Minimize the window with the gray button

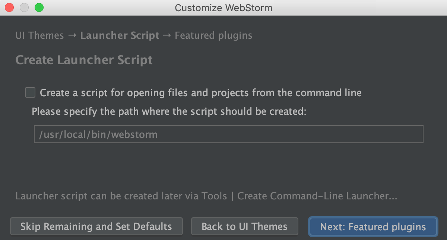pyautogui.click(x=24, y=7)
